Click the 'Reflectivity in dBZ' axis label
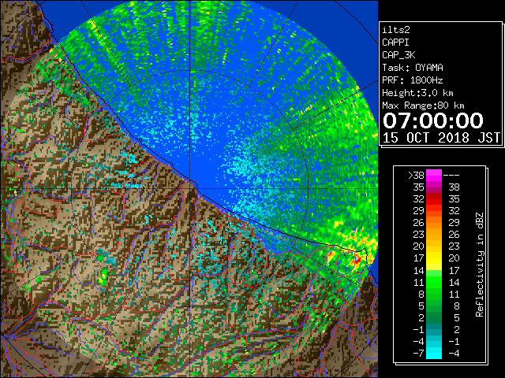 click(x=480, y=265)
